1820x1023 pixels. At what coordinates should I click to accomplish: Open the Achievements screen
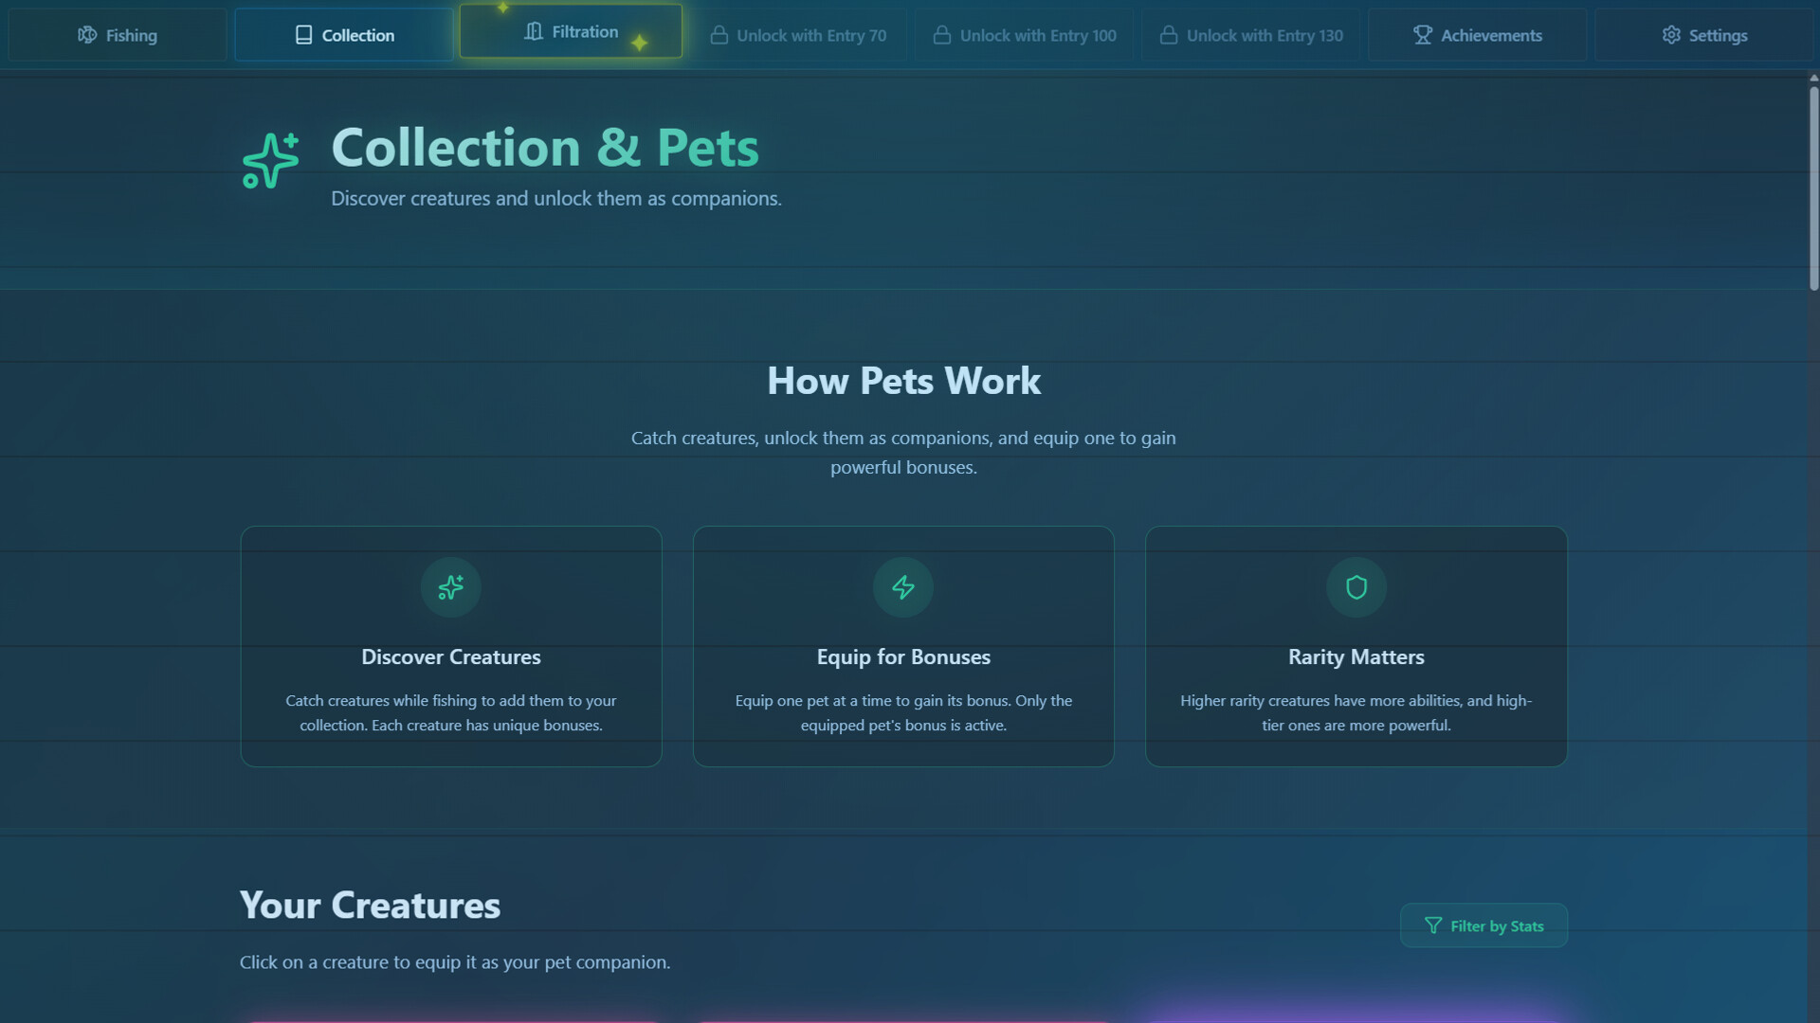[x=1477, y=35]
